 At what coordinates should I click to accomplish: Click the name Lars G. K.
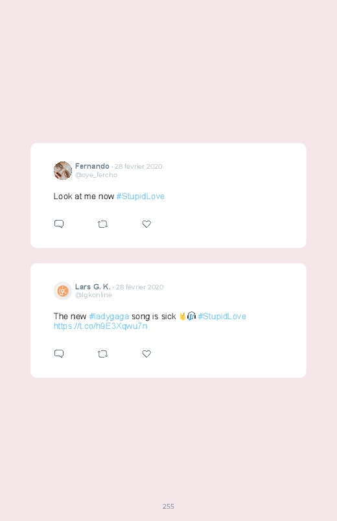(93, 287)
